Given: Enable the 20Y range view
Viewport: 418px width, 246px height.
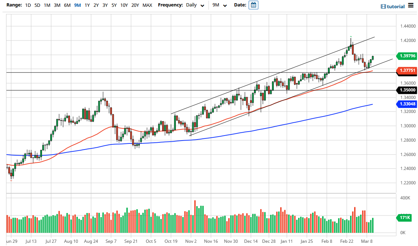Looking at the screenshot, I should (135, 5).
